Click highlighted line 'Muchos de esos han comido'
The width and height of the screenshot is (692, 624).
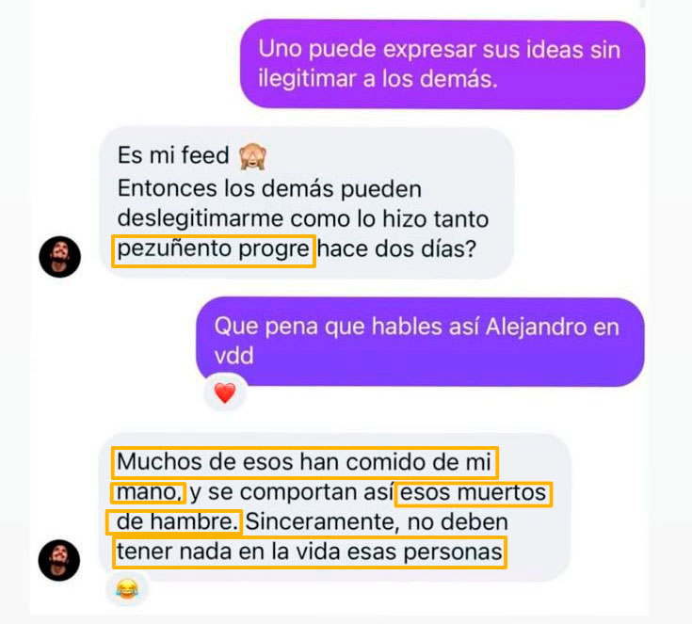(x=304, y=463)
